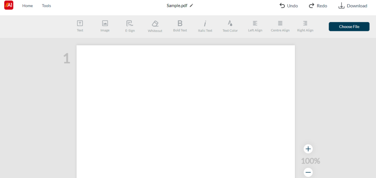Download the edited PDF
Screen dimensions: 376x178
tap(352, 6)
